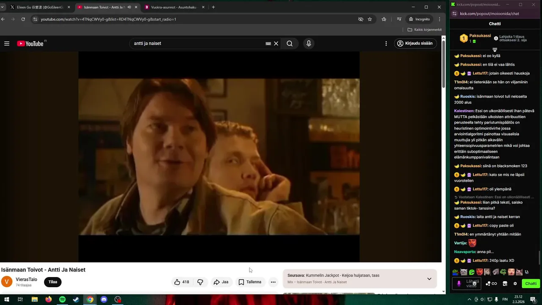The image size is (542, 305).
Task: Click the Kick chat scrollbar
Action: [x=539, y=258]
